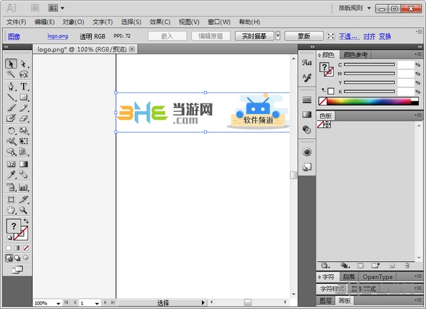The width and height of the screenshot is (426, 309).
Task: Select the Selection tool (black arrow)
Action: point(11,64)
